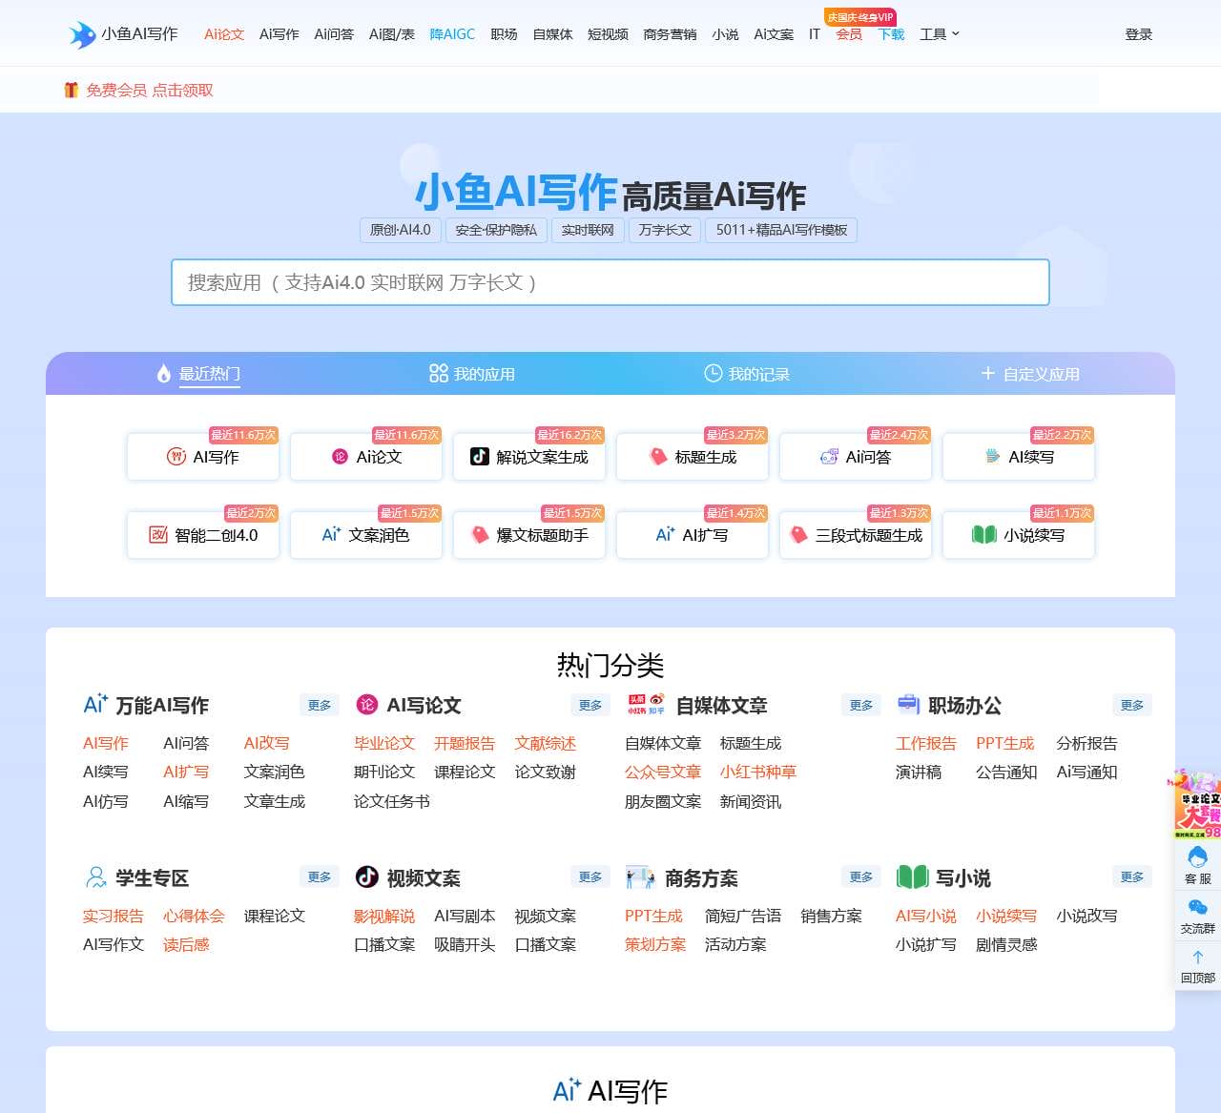
Task: Click the flame icon on 最近热门 tab
Action: click(164, 374)
